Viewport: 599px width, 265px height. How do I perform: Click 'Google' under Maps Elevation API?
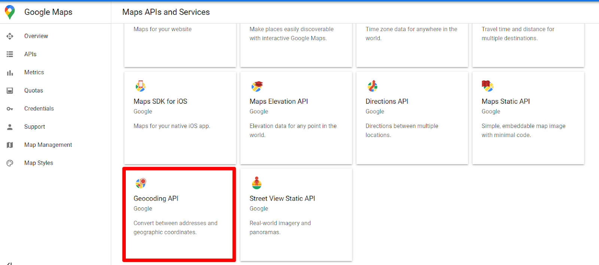tap(259, 112)
